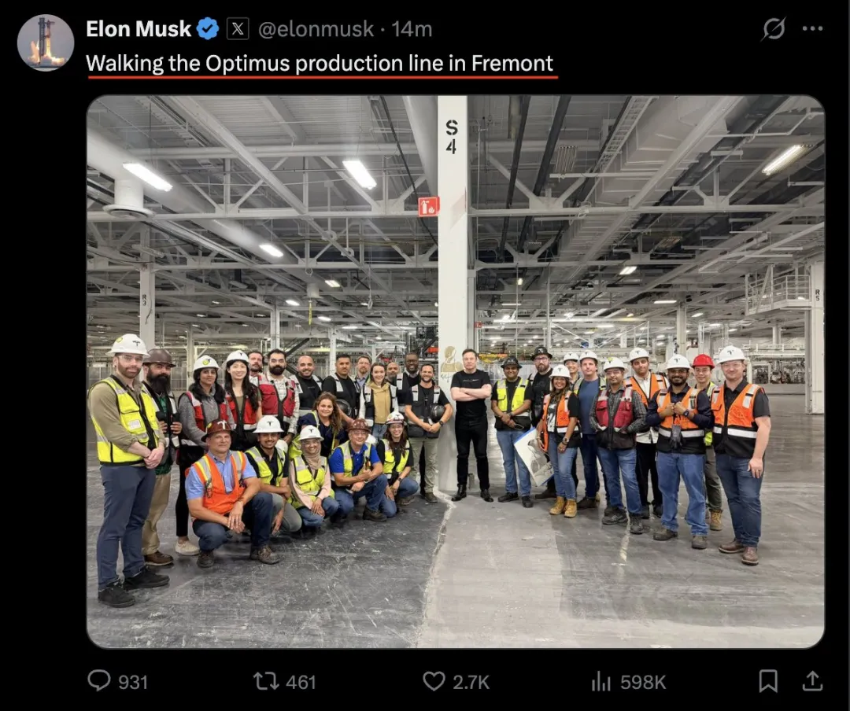
Task: Toggle the bookmark icon for this post
Action: pos(768,681)
